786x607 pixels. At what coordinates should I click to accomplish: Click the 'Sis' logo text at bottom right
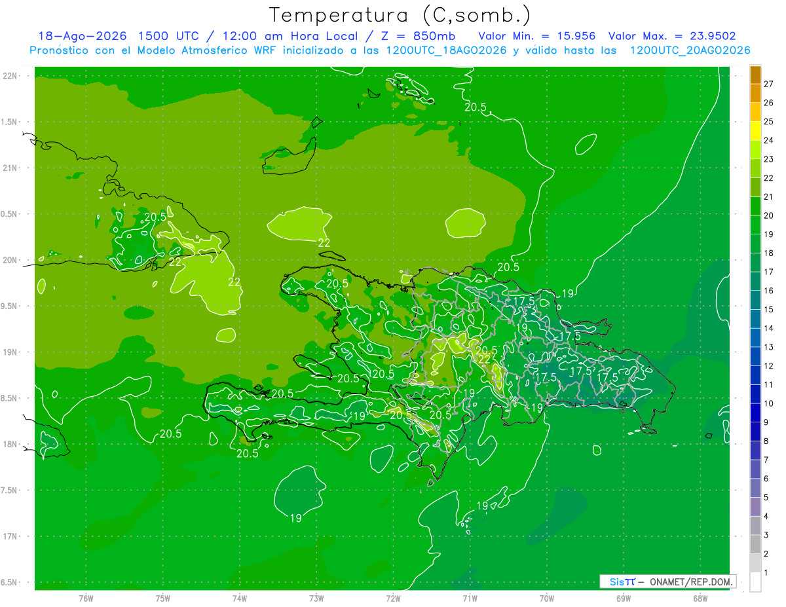[617, 581]
